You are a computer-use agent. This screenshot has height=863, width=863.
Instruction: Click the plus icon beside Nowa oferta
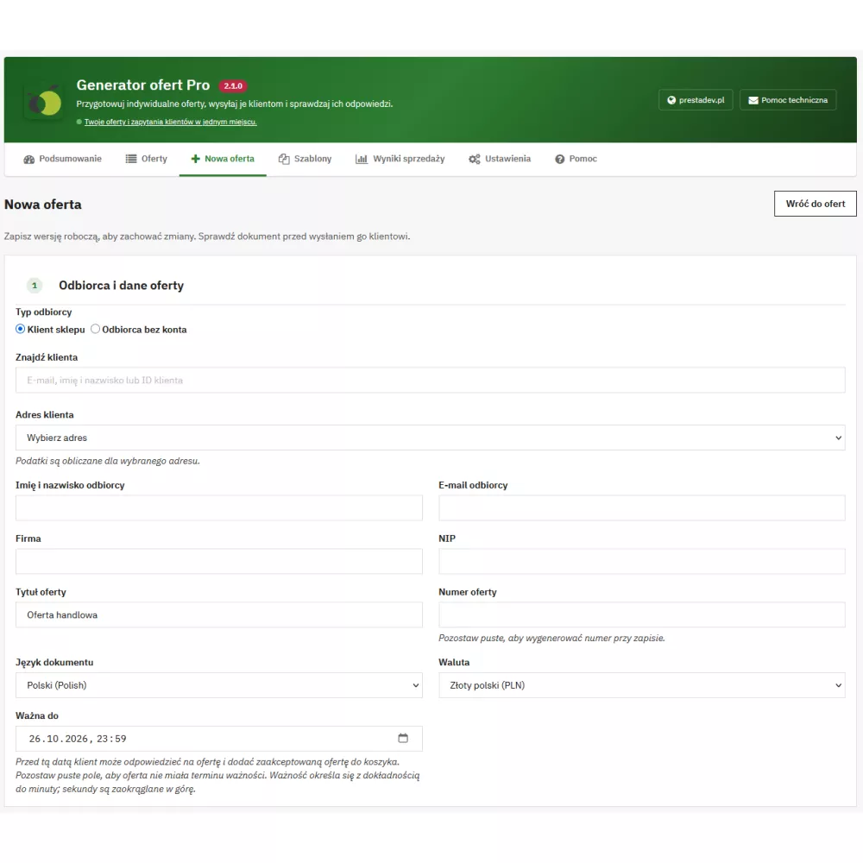(x=195, y=159)
